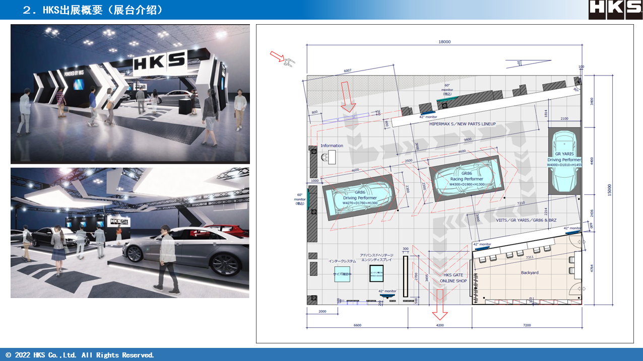Select the GR YARIS Driving Performer car
The width and height of the screenshot is (643, 361).
(564, 161)
